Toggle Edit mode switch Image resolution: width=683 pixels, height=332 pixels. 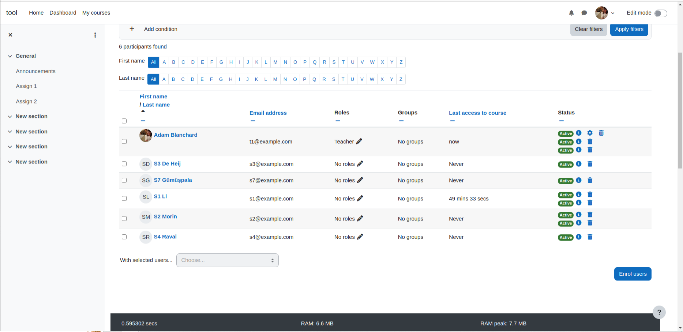(661, 13)
